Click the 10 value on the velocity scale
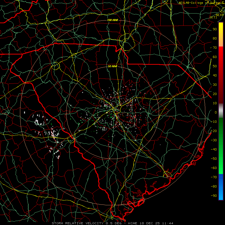The image size is (225, 225). coord(215,103)
